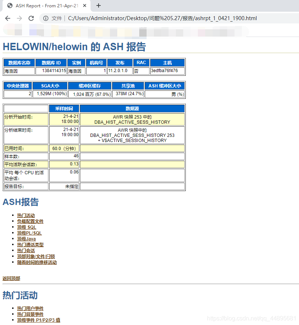Click the SGA value 1,529M (100%)

click(x=50, y=94)
